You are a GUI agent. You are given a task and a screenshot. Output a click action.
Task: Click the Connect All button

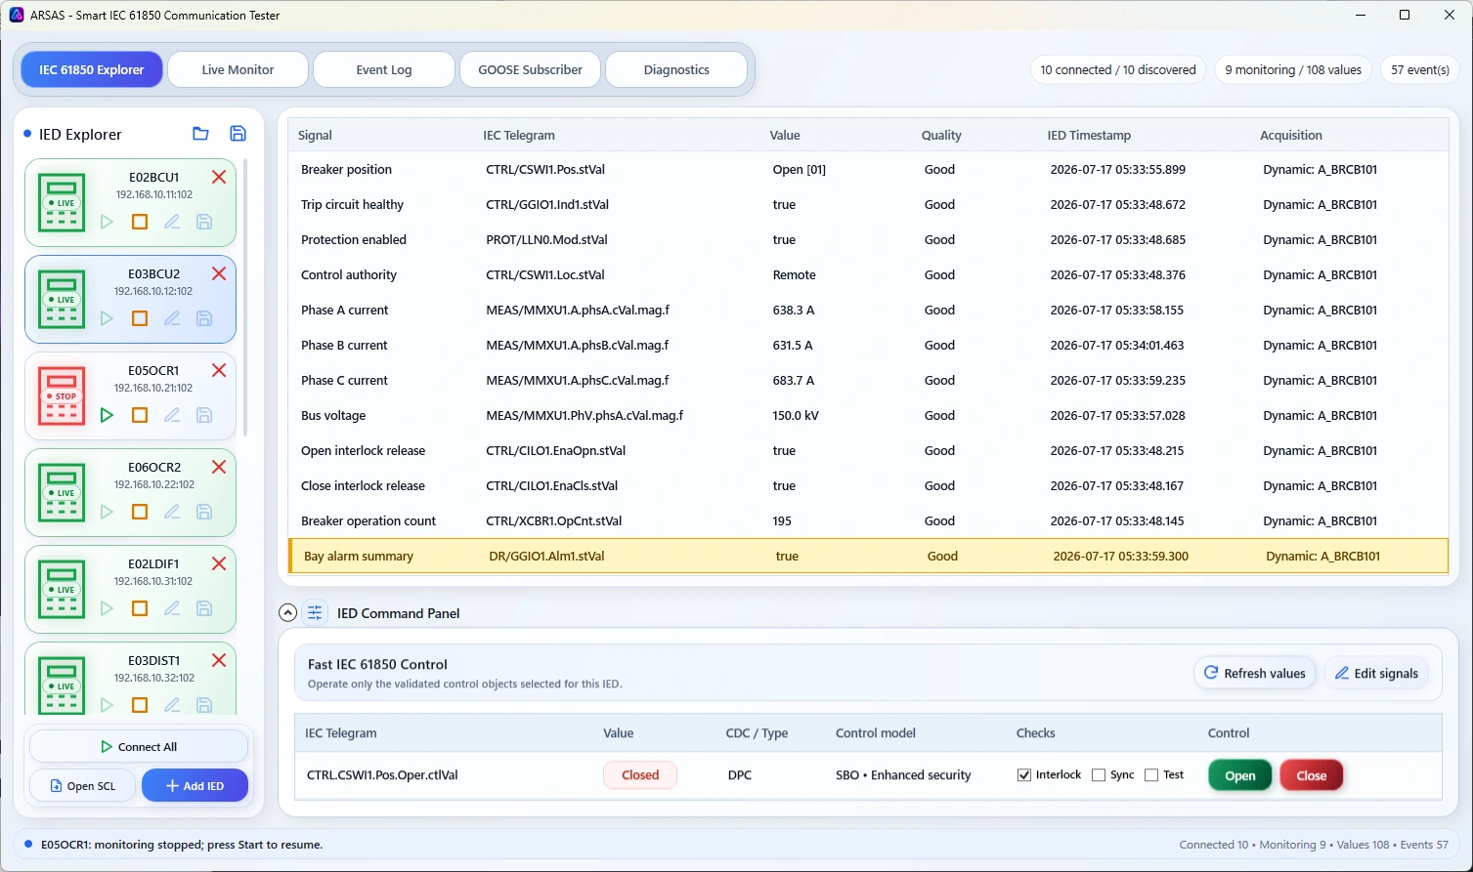(139, 747)
